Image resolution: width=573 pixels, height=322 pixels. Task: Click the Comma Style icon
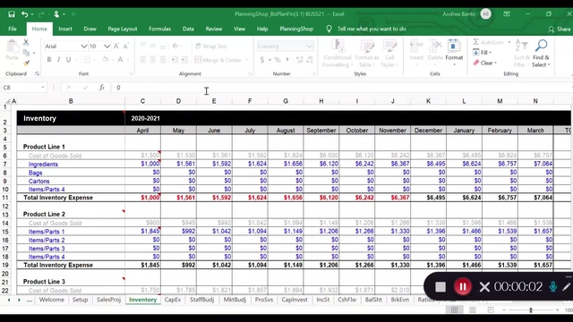click(287, 60)
